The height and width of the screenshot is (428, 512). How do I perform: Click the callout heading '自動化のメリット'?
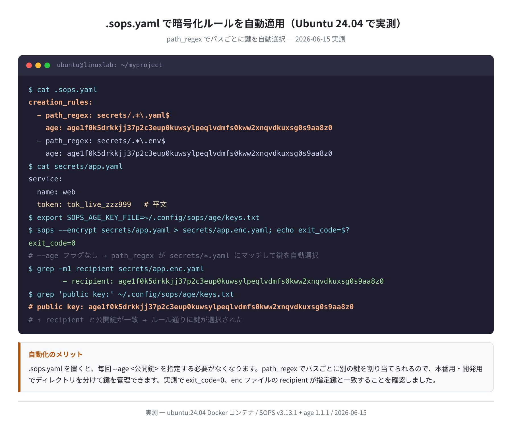(x=55, y=354)
